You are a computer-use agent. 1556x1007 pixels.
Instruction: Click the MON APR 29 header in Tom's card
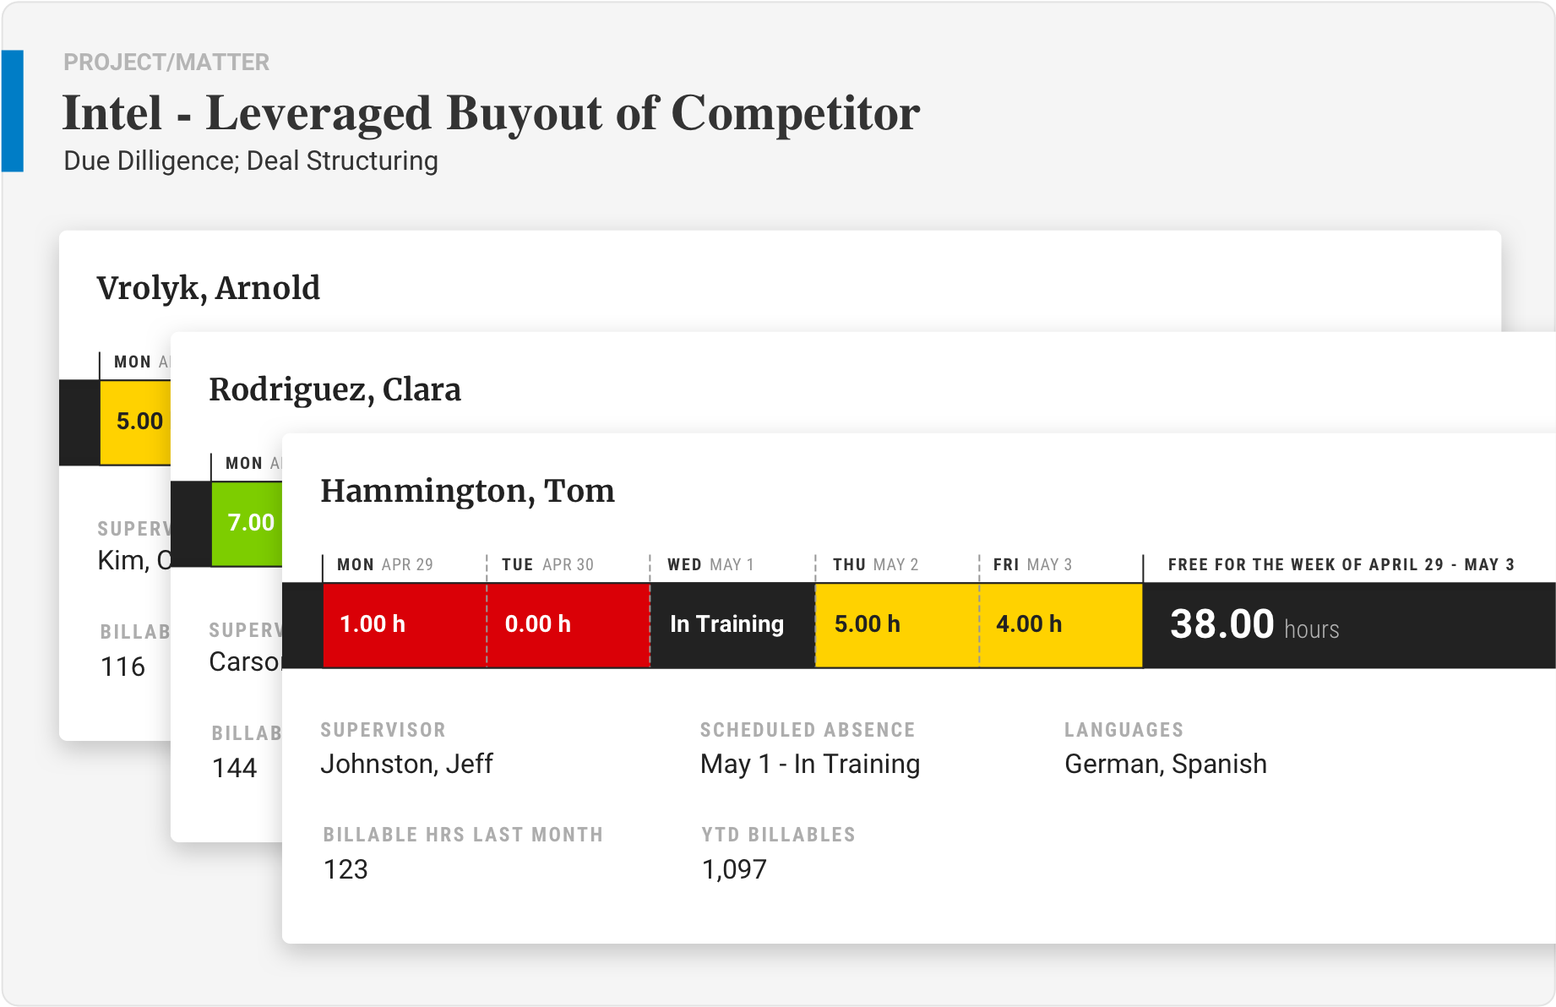tap(385, 564)
